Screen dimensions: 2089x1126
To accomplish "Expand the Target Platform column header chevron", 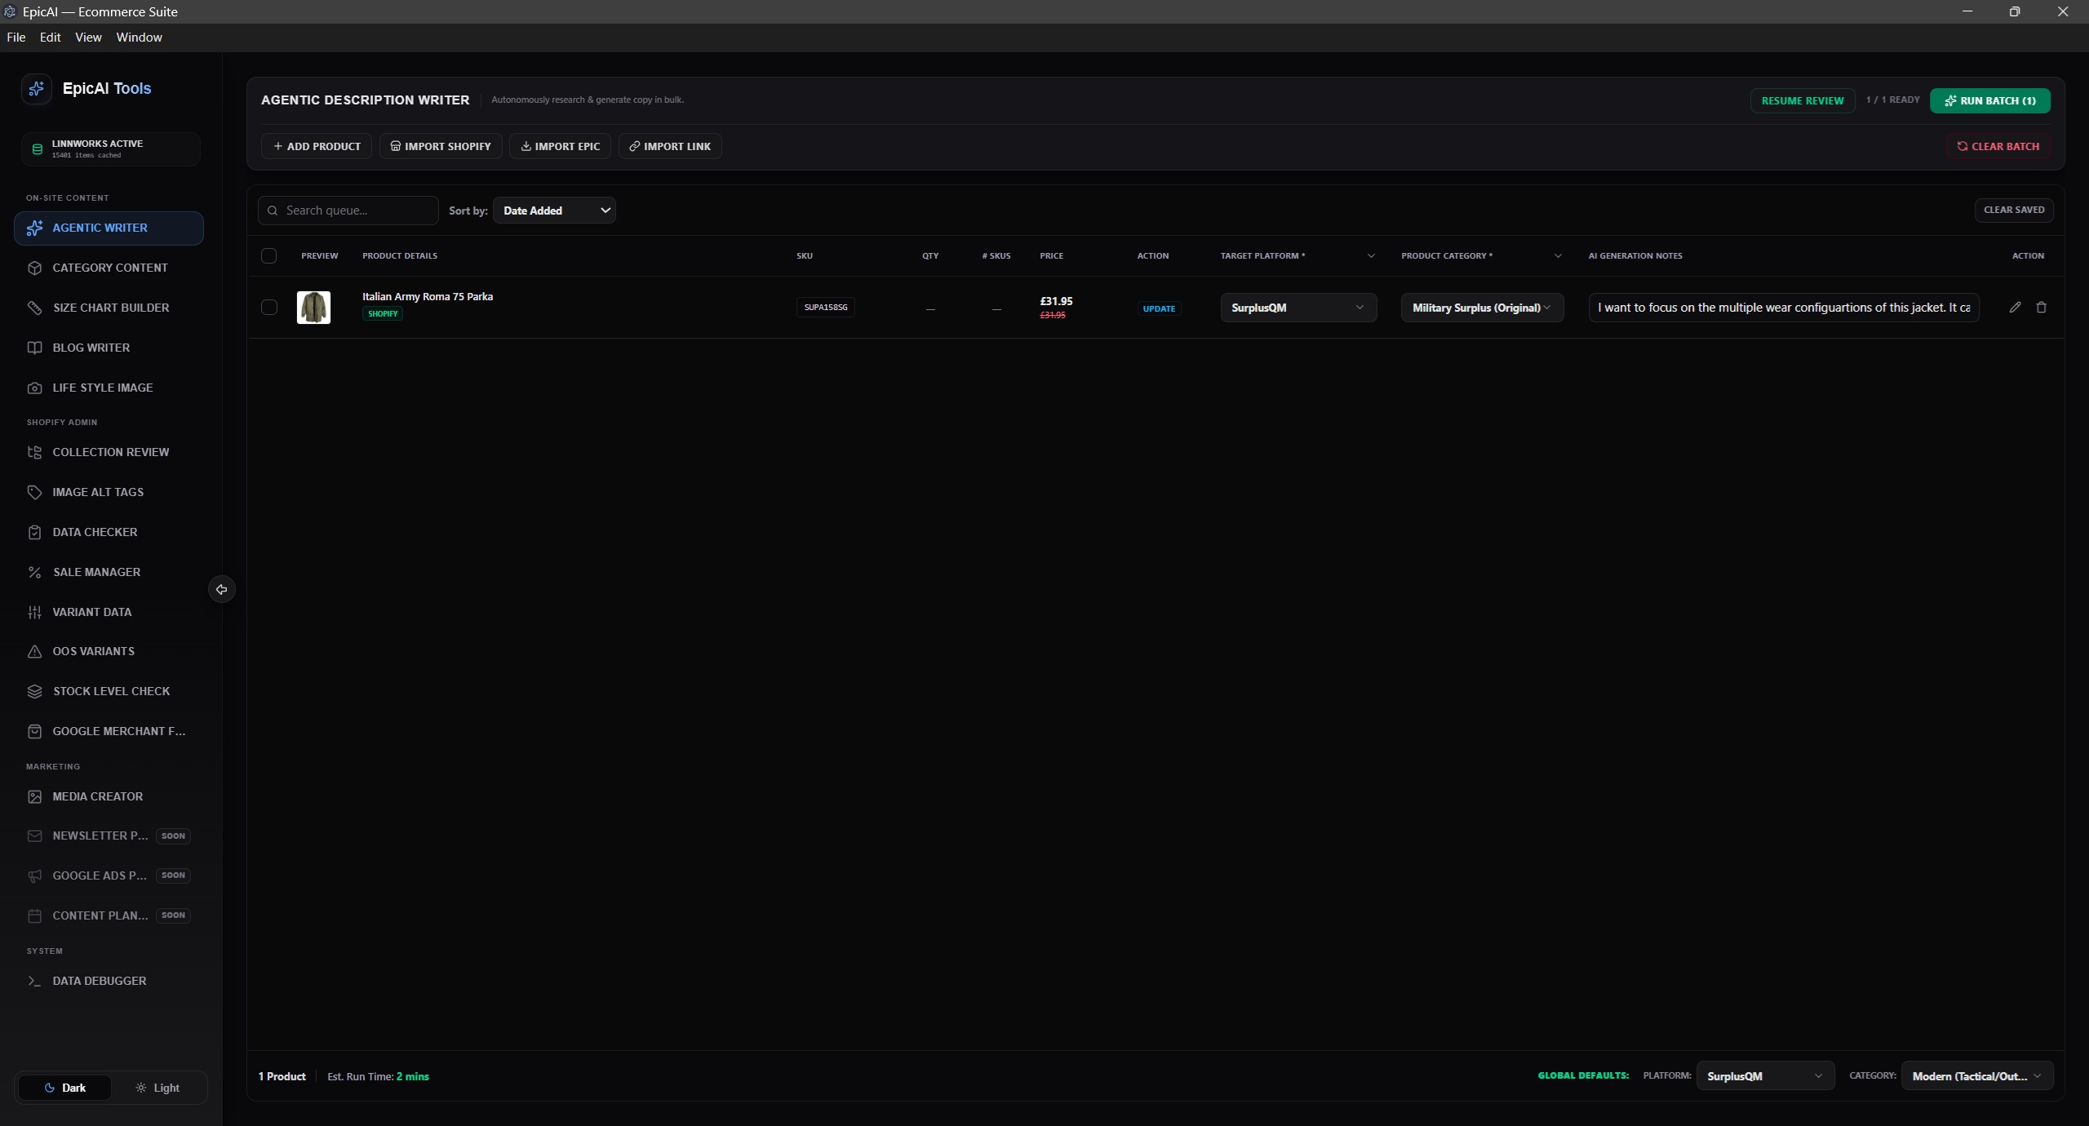I will pos(1371,256).
